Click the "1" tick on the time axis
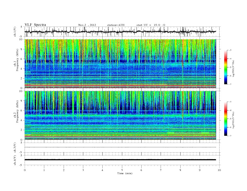 44,170
